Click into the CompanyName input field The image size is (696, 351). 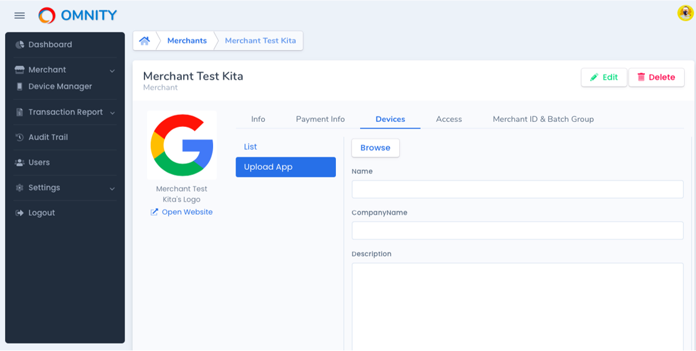pos(517,231)
